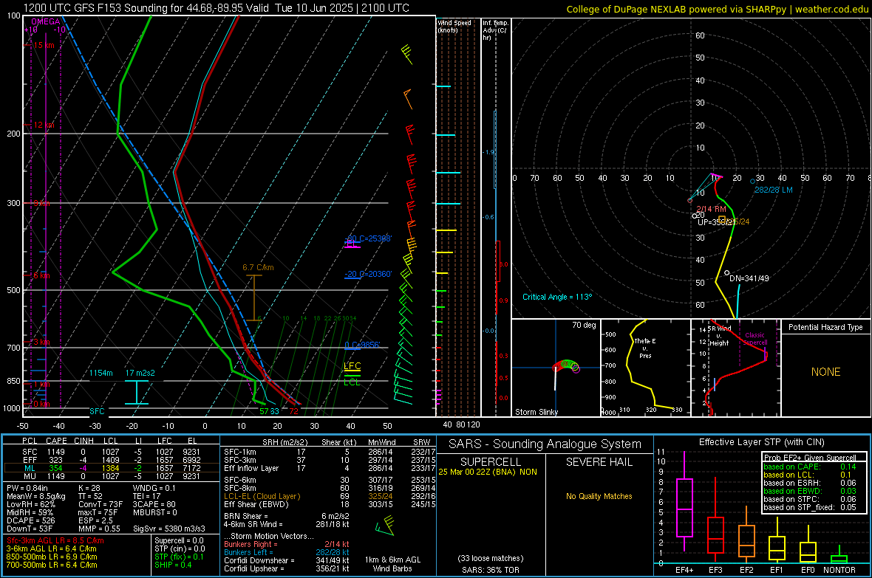The height and width of the screenshot is (578, 872).
Task: Click 'STP (fix) = 0.1' parameter
Action: tap(179, 557)
